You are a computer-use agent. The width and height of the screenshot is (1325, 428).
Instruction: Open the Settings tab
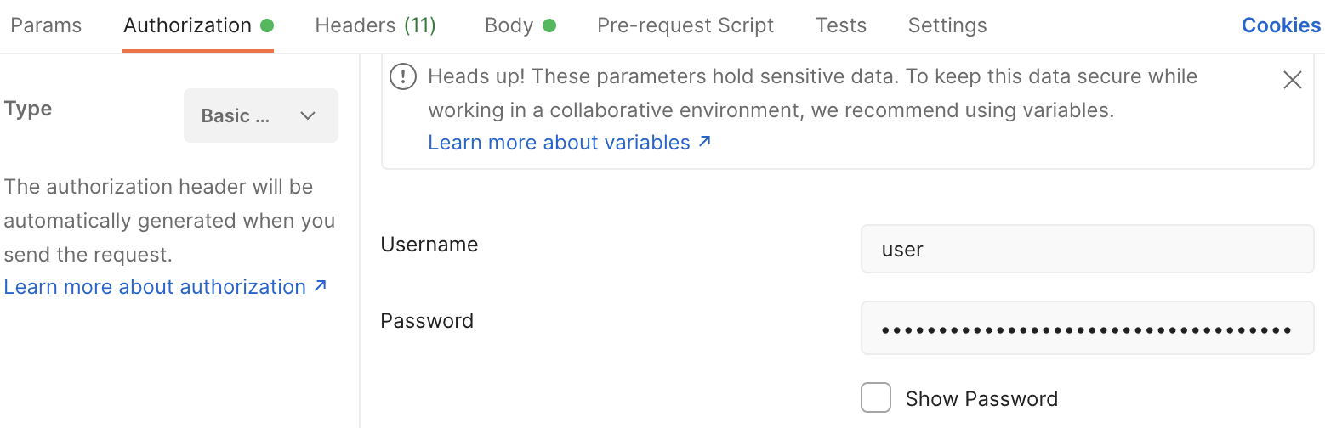point(947,25)
